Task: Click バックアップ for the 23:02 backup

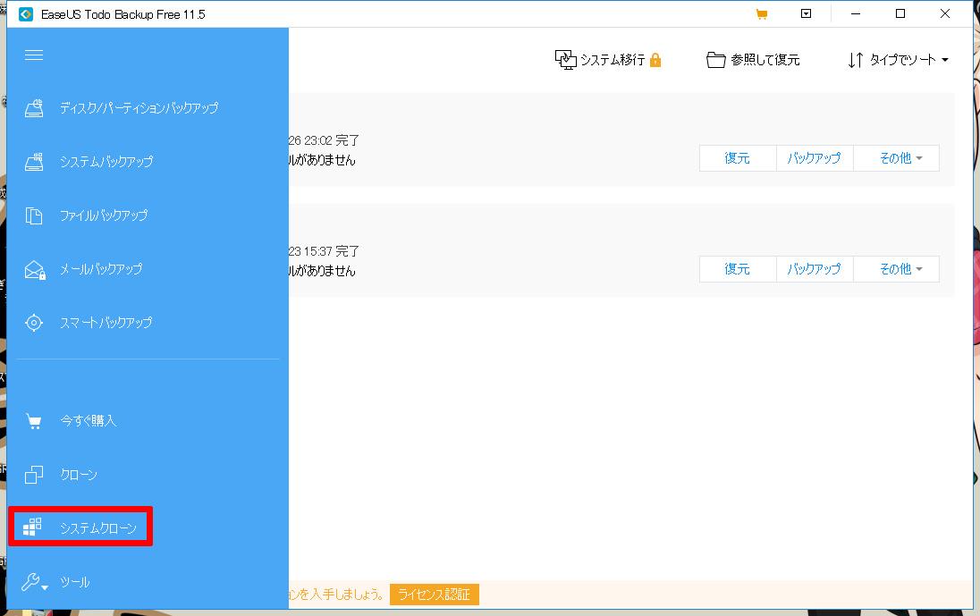Action: [815, 158]
